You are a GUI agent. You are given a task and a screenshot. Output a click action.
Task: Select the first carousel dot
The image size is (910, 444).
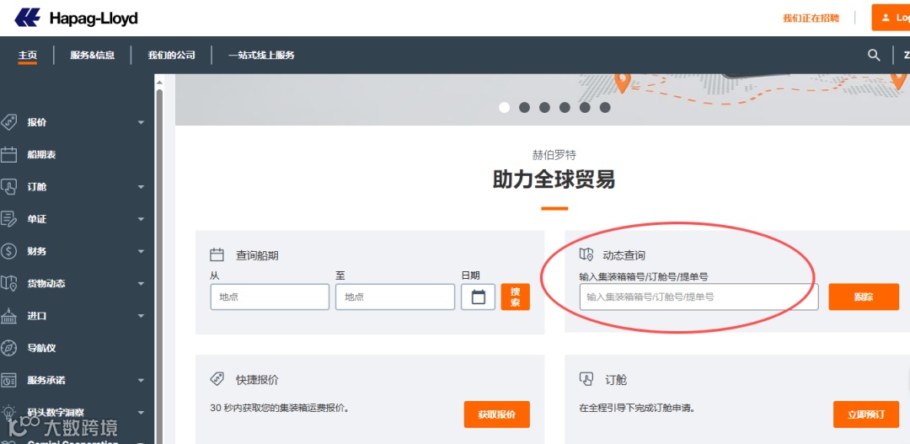pyautogui.click(x=505, y=107)
